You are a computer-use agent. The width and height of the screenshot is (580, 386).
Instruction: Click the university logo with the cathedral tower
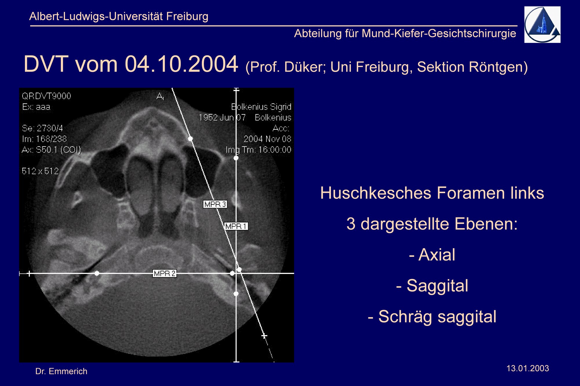click(x=542, y=25)
